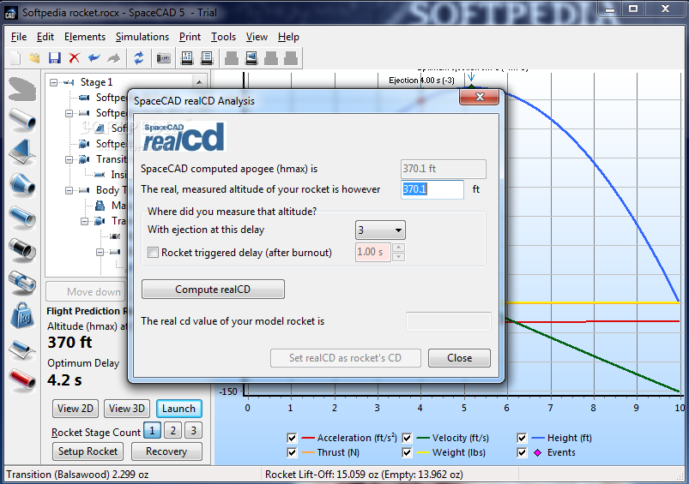
Task: Open the View menu
Action: tap(257, 37)
